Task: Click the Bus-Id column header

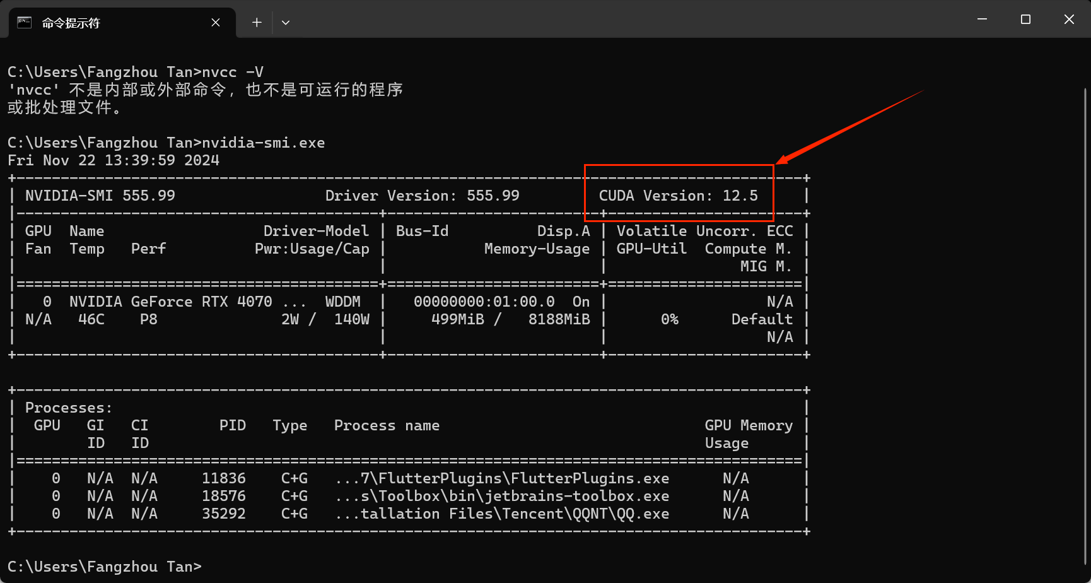Action: 423,231
